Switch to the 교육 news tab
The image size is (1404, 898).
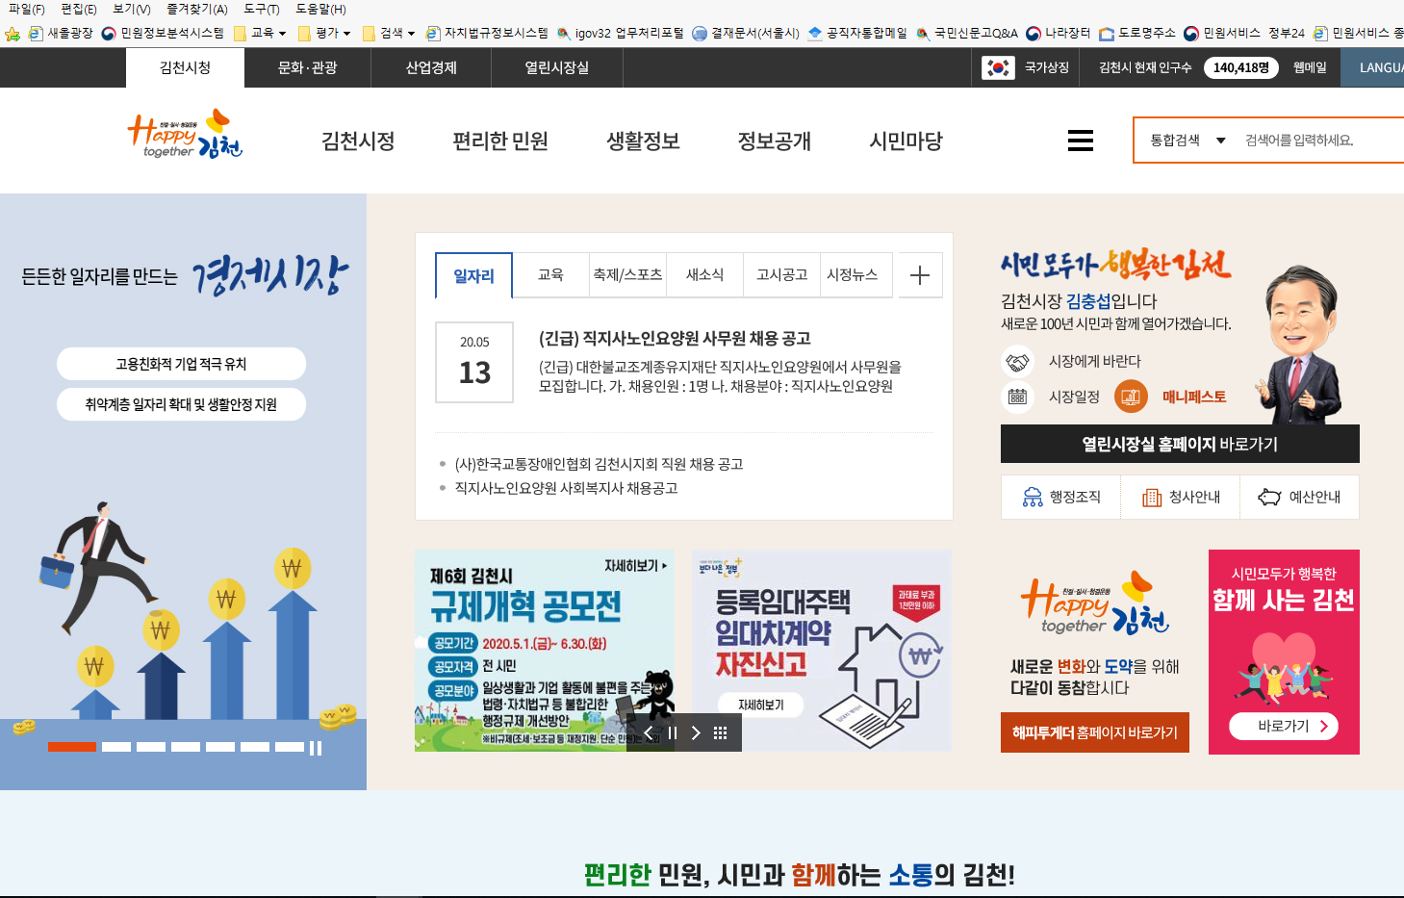click(x=550, y=275)
